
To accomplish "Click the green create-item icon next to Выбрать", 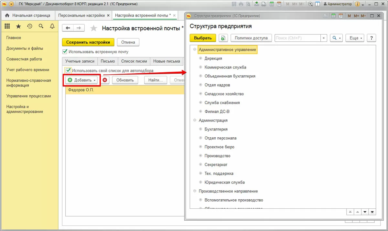I will (223, 38).
